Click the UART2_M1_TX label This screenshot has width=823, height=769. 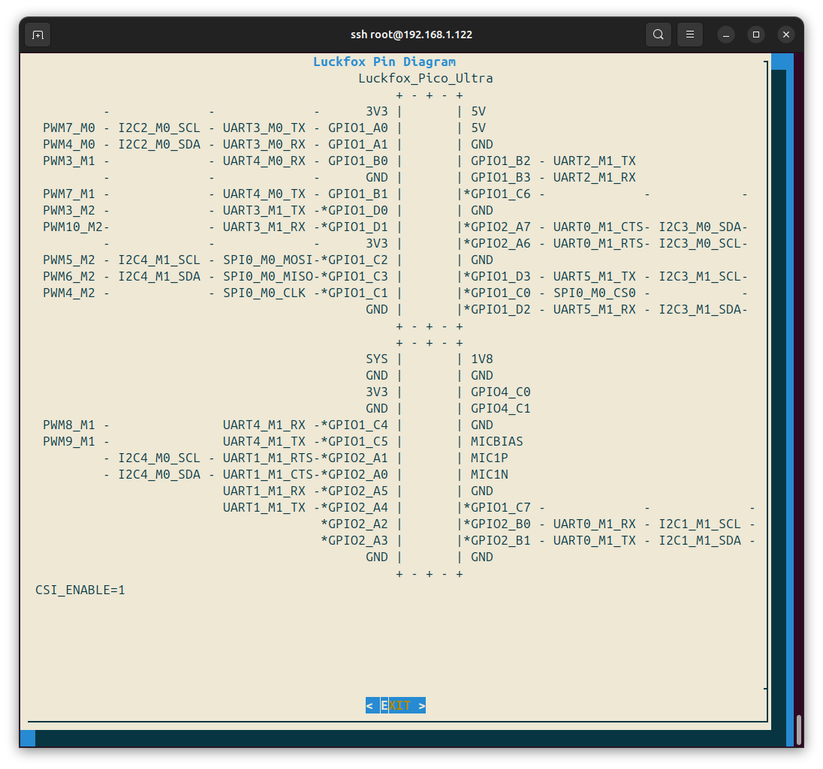pyautogui.click(x=595, y=161)
